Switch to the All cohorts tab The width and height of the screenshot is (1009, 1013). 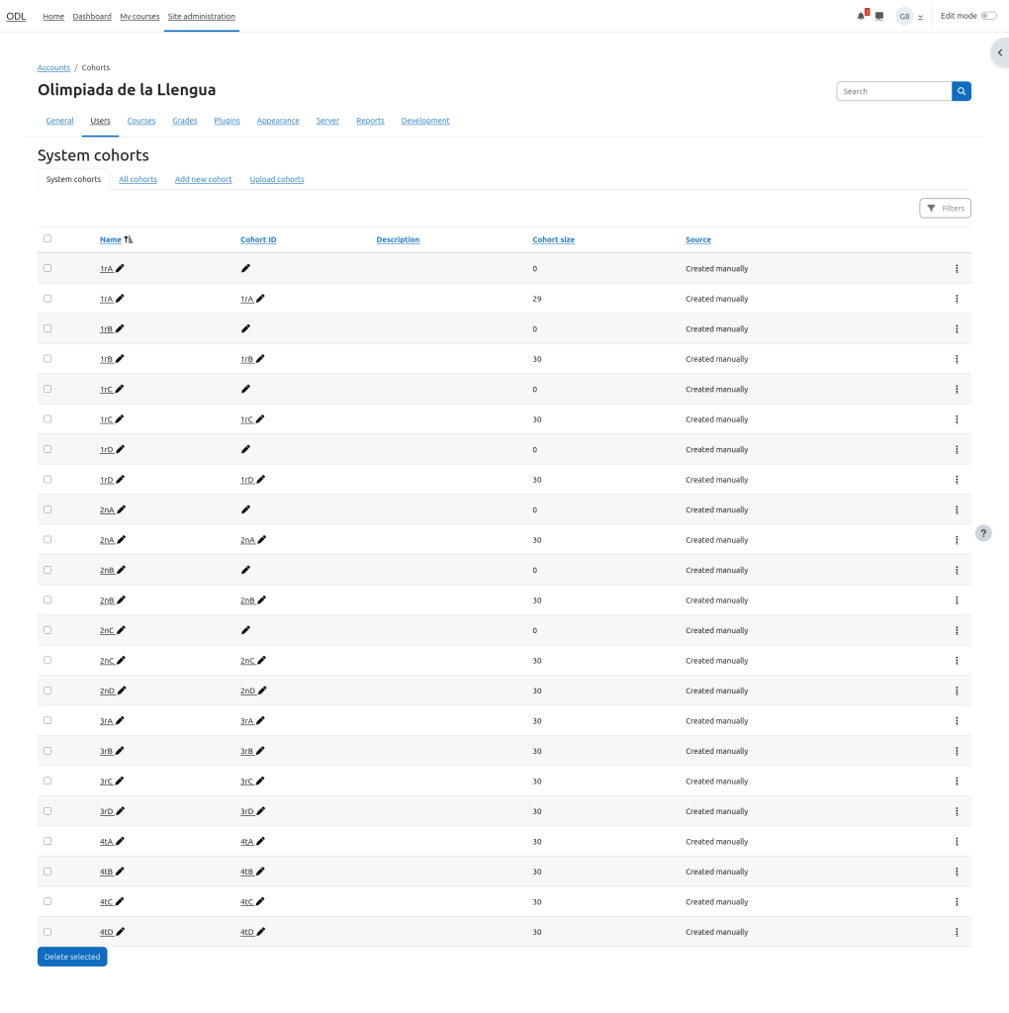pyautogui.click(x=138, y=179)
